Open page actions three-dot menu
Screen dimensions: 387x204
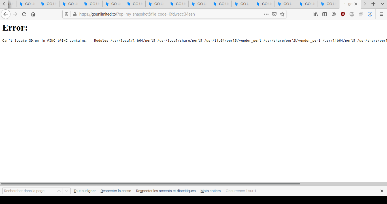(x=266, y=14)
